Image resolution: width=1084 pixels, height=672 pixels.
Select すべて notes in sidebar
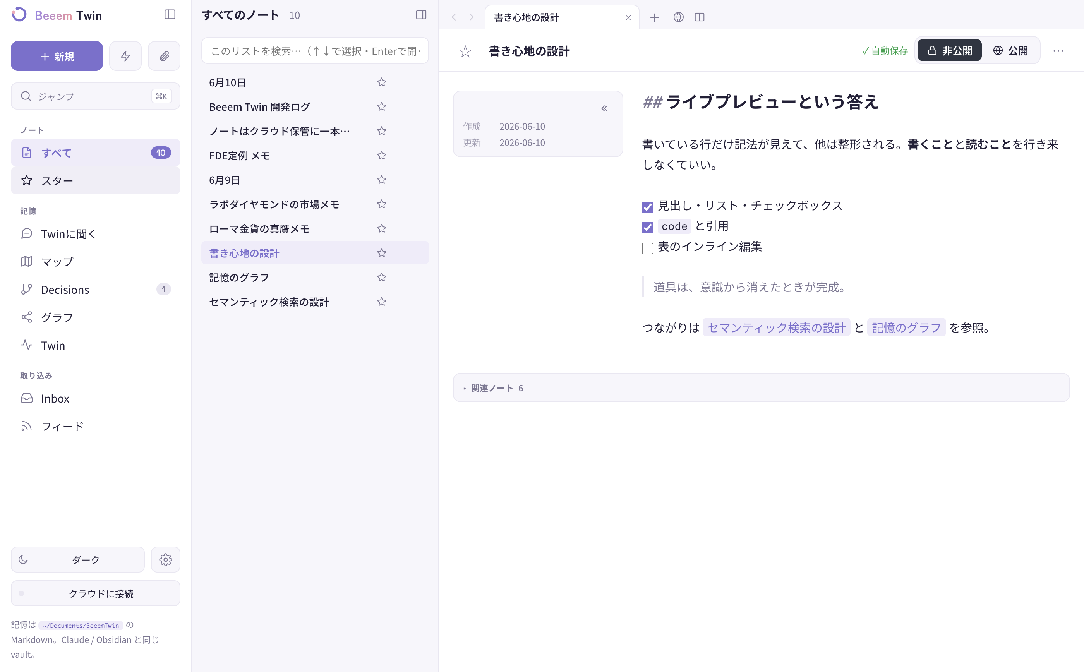coord(96,153)
